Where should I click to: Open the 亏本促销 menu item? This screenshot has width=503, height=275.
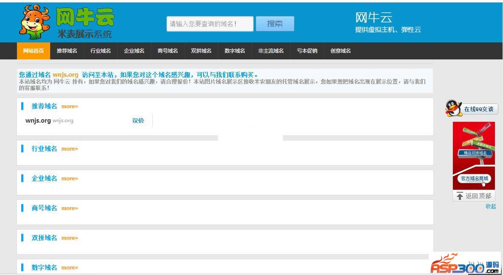(x=307, y=51)
